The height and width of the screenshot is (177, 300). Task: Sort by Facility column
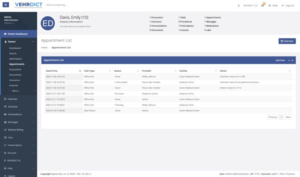198,71
